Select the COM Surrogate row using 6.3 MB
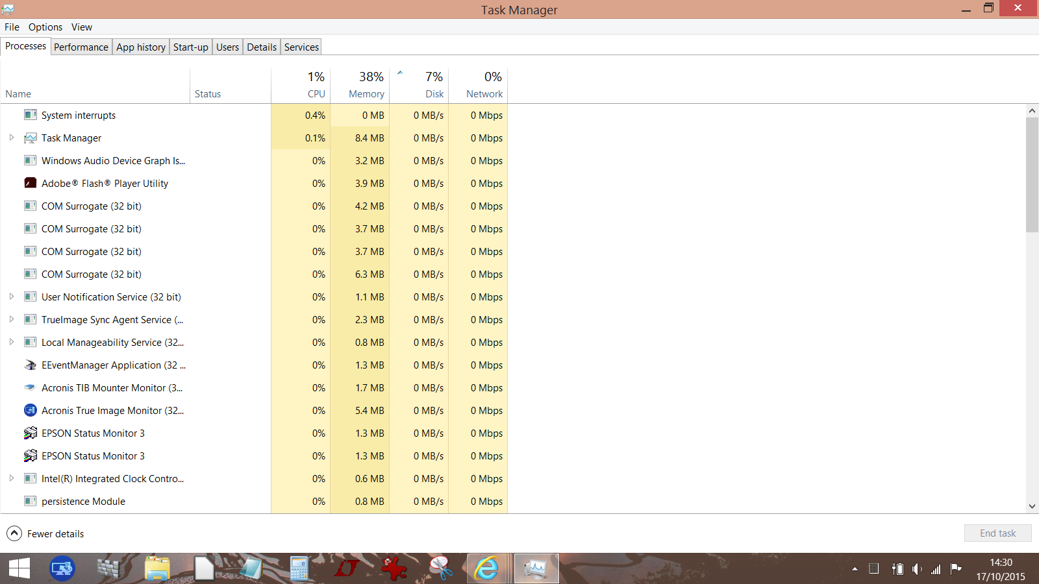 coord(254,274)
